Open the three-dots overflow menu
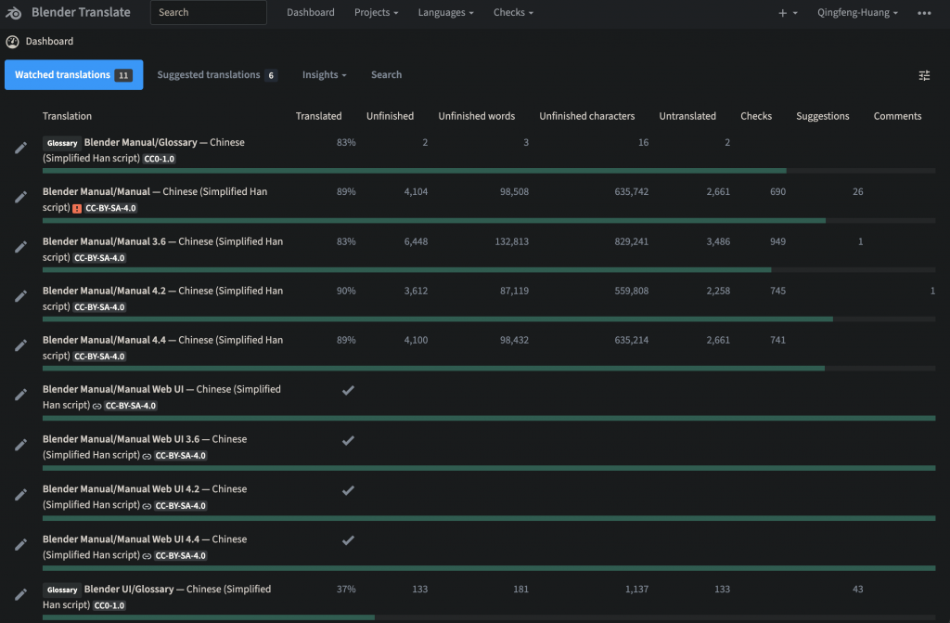950x623 pixels. 924,13
